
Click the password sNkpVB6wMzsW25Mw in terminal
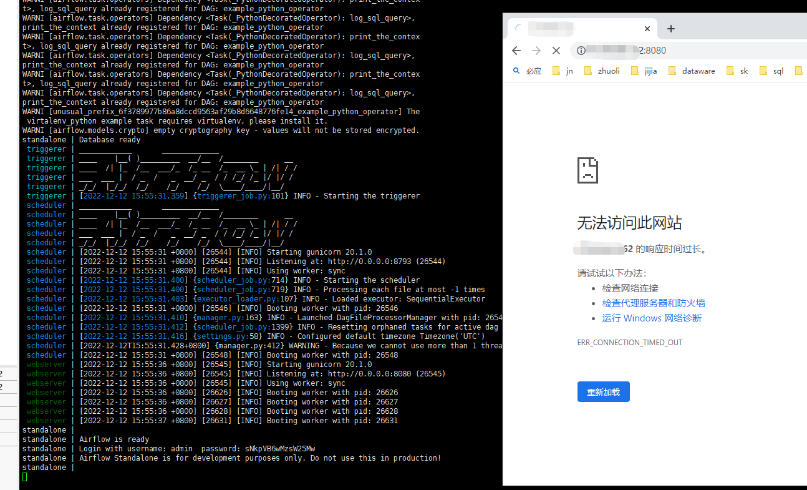(280, 449)
